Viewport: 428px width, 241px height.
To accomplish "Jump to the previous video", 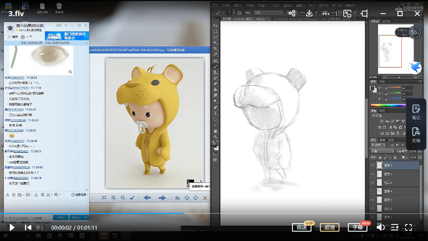I will [x=28, y=227].
